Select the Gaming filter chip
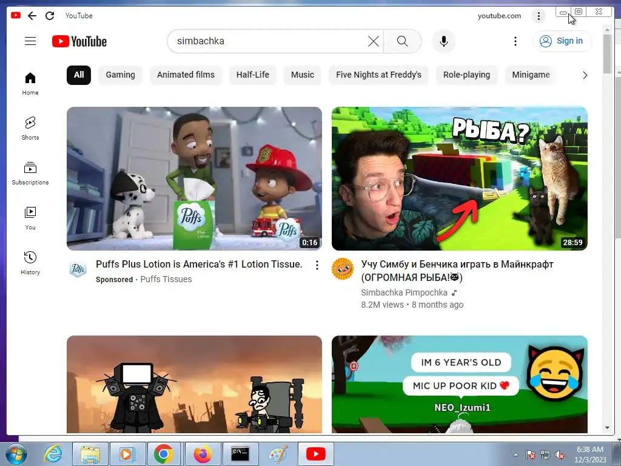The image size is (621, 466). point(121,75)
